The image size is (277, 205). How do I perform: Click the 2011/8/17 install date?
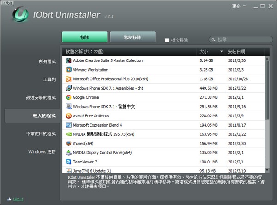pos(237,125)
